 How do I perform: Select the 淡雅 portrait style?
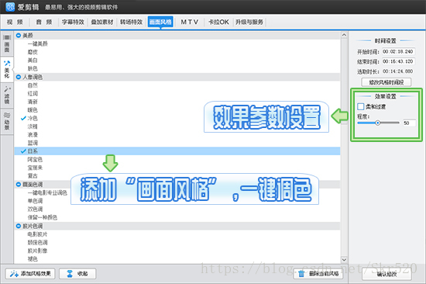[x=33, y=126]
